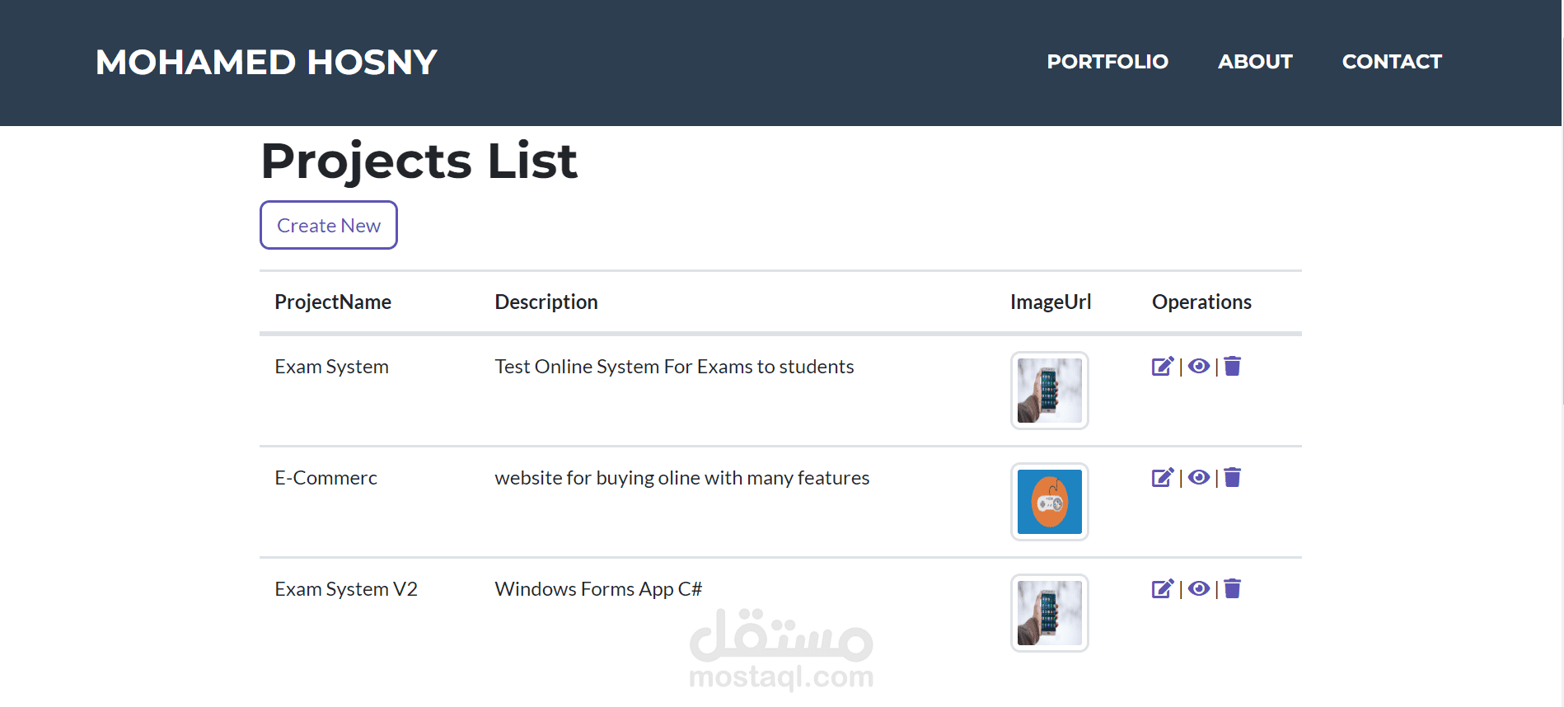
Task: Open the Exam System phone thumbnail
Action: coord(1049,391)
